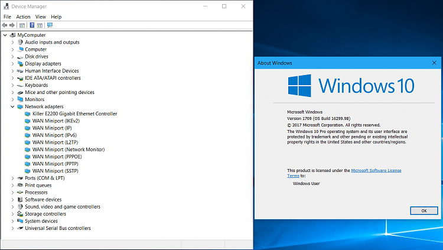Click the Keyboards category icon
The image size is (443, 250).
pos(20,86)
